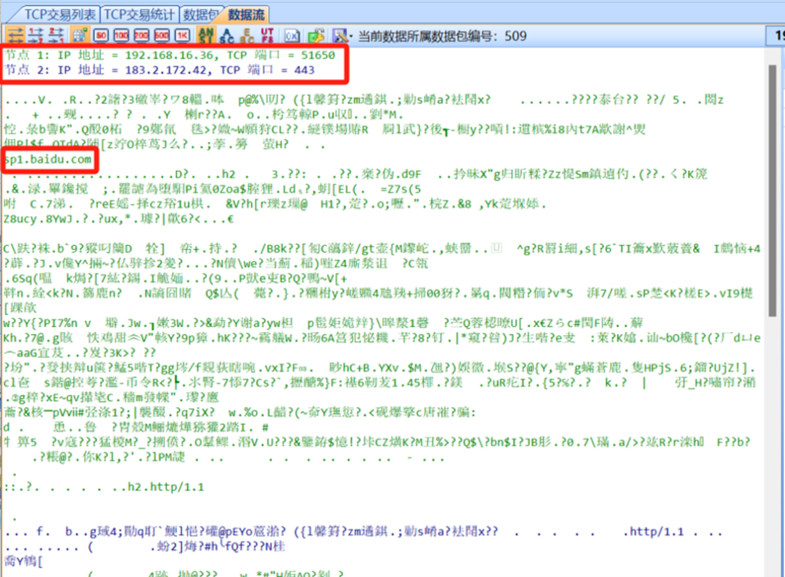Click the sp1.baidu.com text
Viewport: 785px width, 577px height.
[x=48, y=160]
